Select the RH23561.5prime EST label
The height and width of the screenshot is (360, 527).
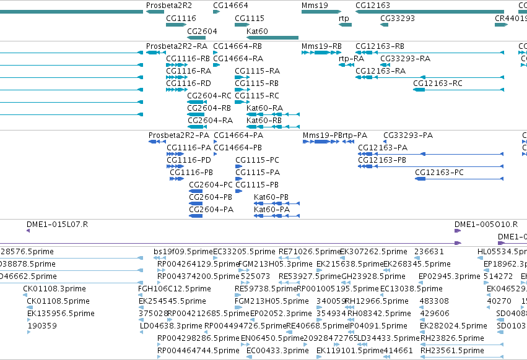click(x=452, y=351)
